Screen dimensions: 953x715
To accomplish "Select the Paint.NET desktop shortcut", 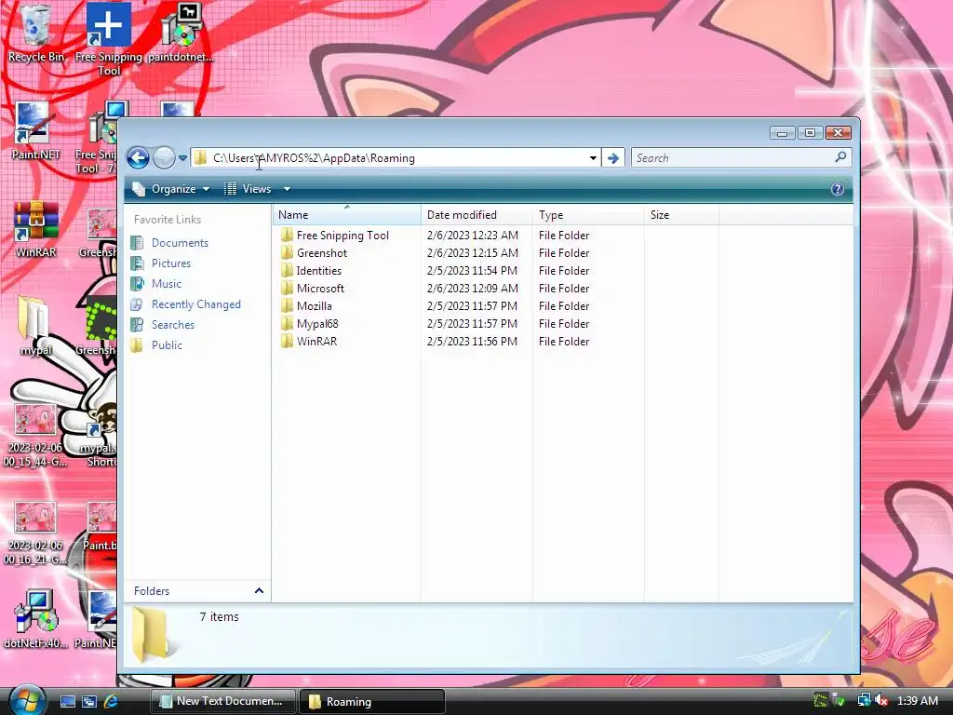I will pyautogui.click(x=35, y=130).
